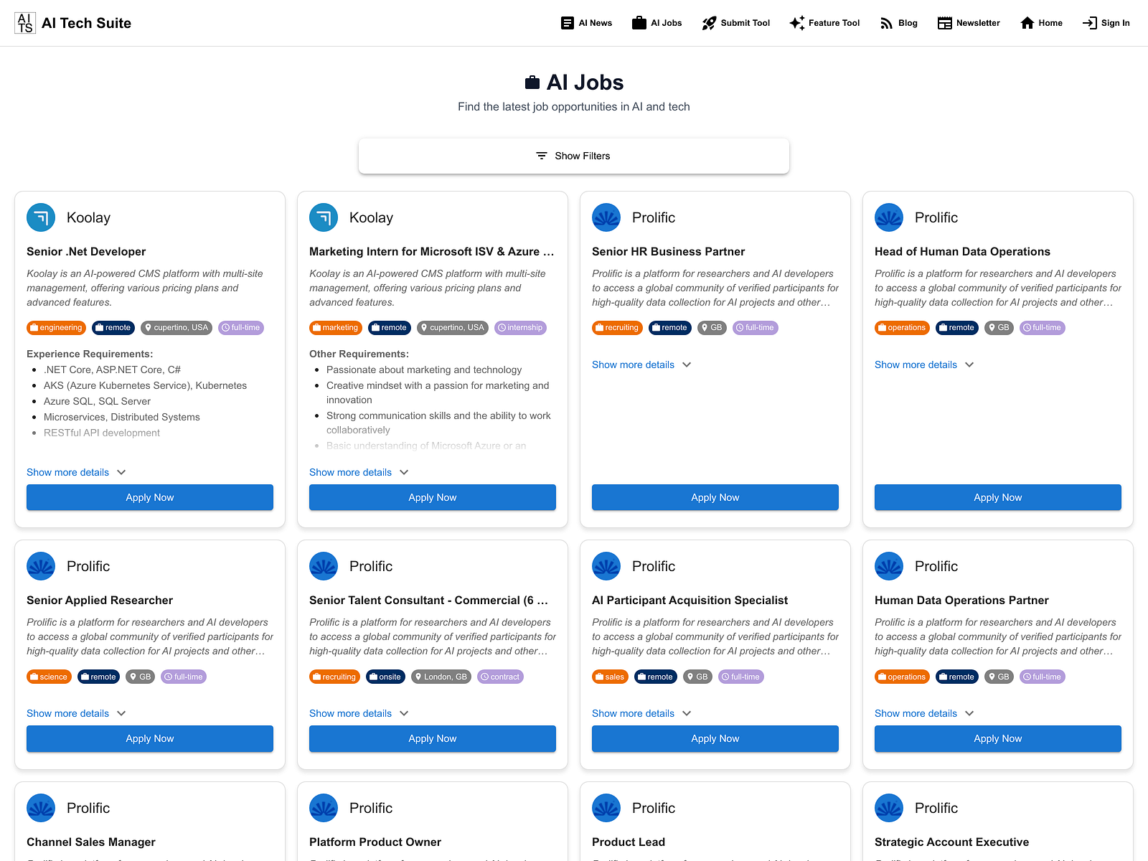Click the internship tag on Marketing Intern card
The height and width of the screenshot is (861, 1148).
tap(521, 328)
